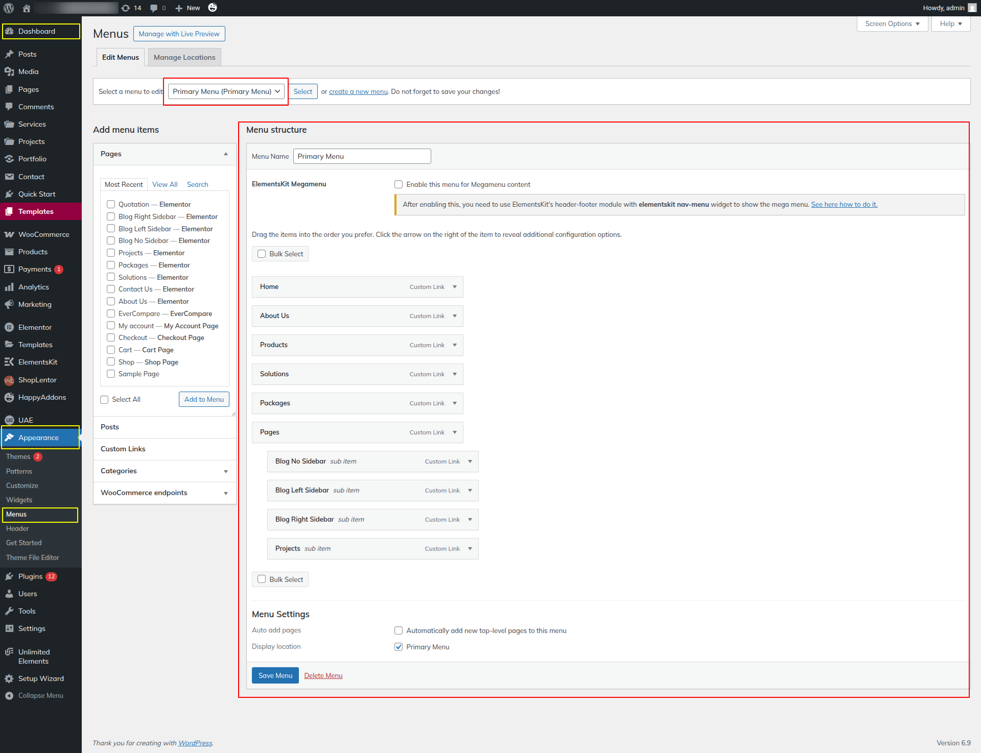Viewport: 981px width, 753px height.
Task: Open the select a menu dropdown
Action: (x=226, y=91)
